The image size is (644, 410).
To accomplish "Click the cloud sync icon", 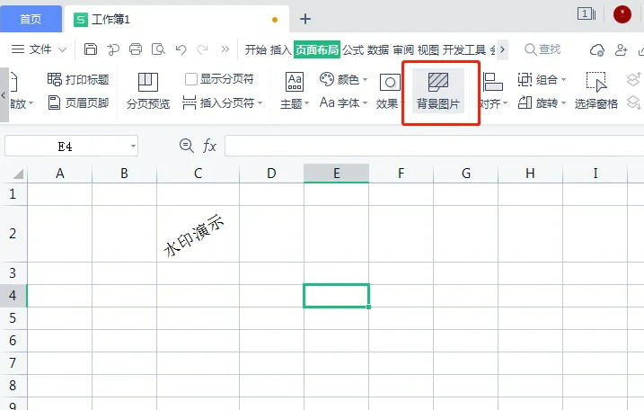I will tap(596, 50).
